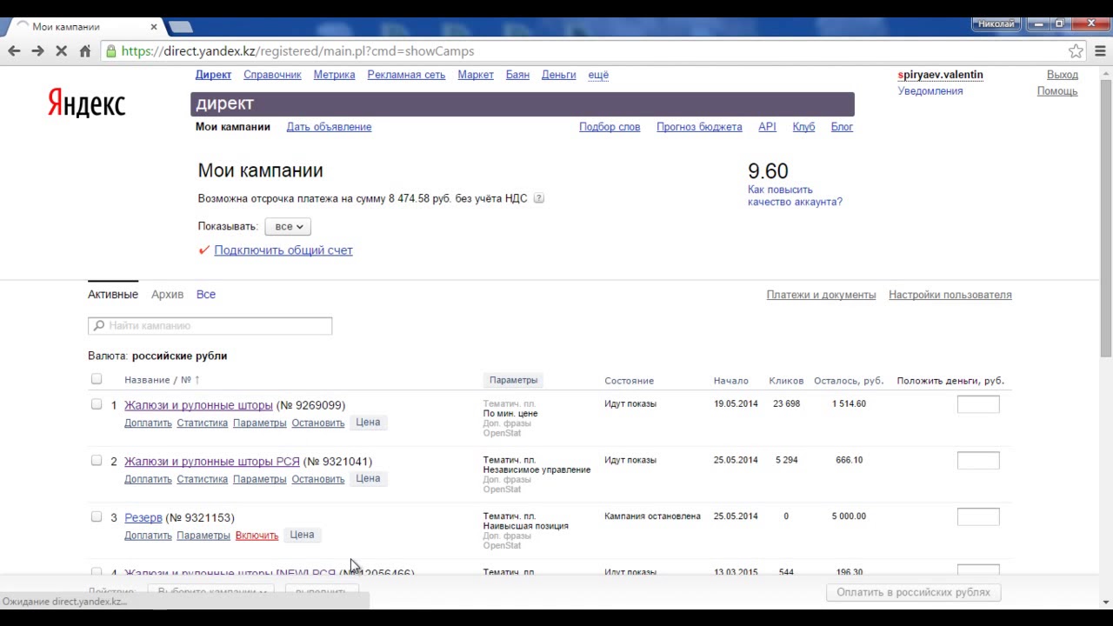Click the sort arrow beside Название / №
1113x626 pixels.
point(197,380)
